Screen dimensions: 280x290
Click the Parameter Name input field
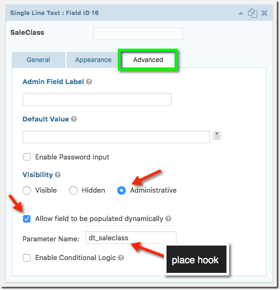[131, 238]
